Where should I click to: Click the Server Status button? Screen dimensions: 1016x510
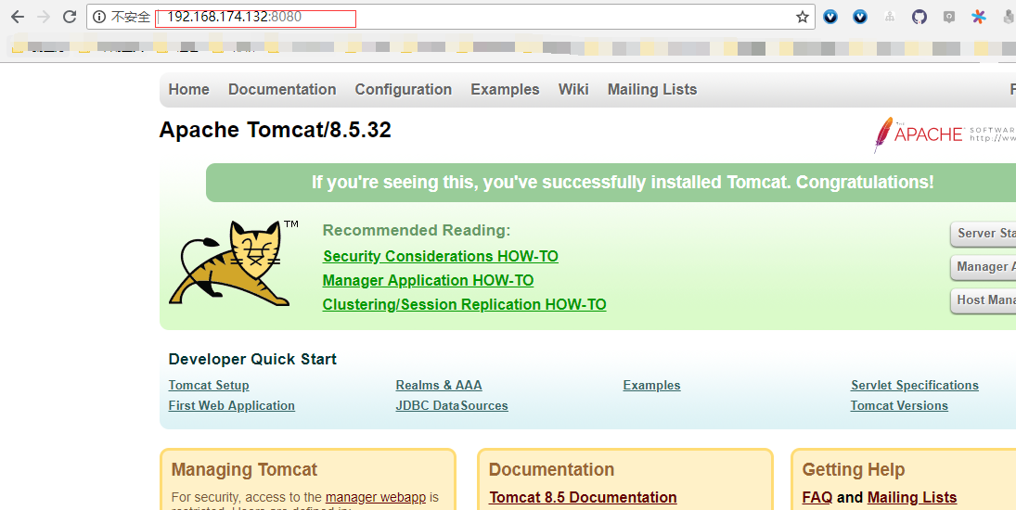tap(983, 234)
